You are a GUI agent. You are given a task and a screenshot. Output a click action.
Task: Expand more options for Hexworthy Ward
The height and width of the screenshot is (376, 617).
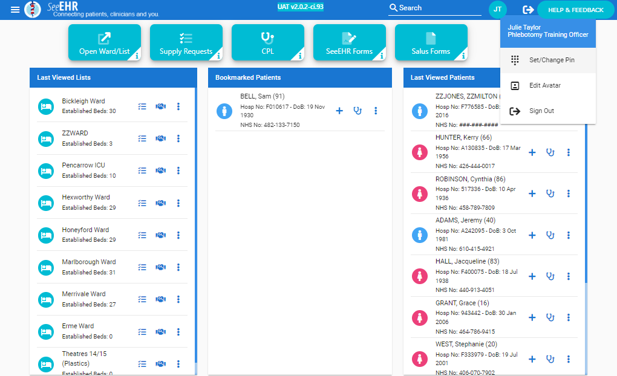178,203
